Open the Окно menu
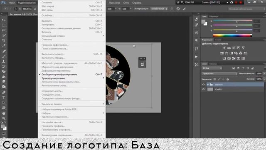 (x=126, y=3)
